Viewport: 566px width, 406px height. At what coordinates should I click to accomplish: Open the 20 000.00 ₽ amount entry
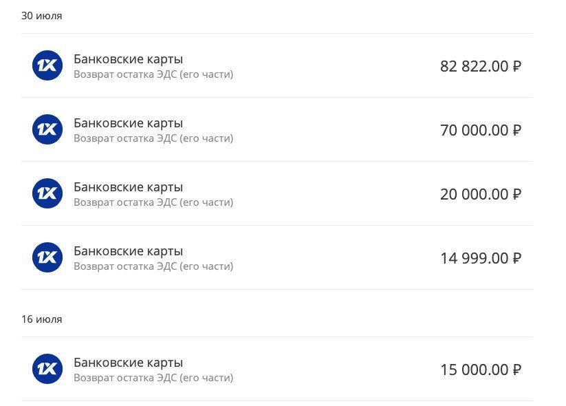[481, 194]
